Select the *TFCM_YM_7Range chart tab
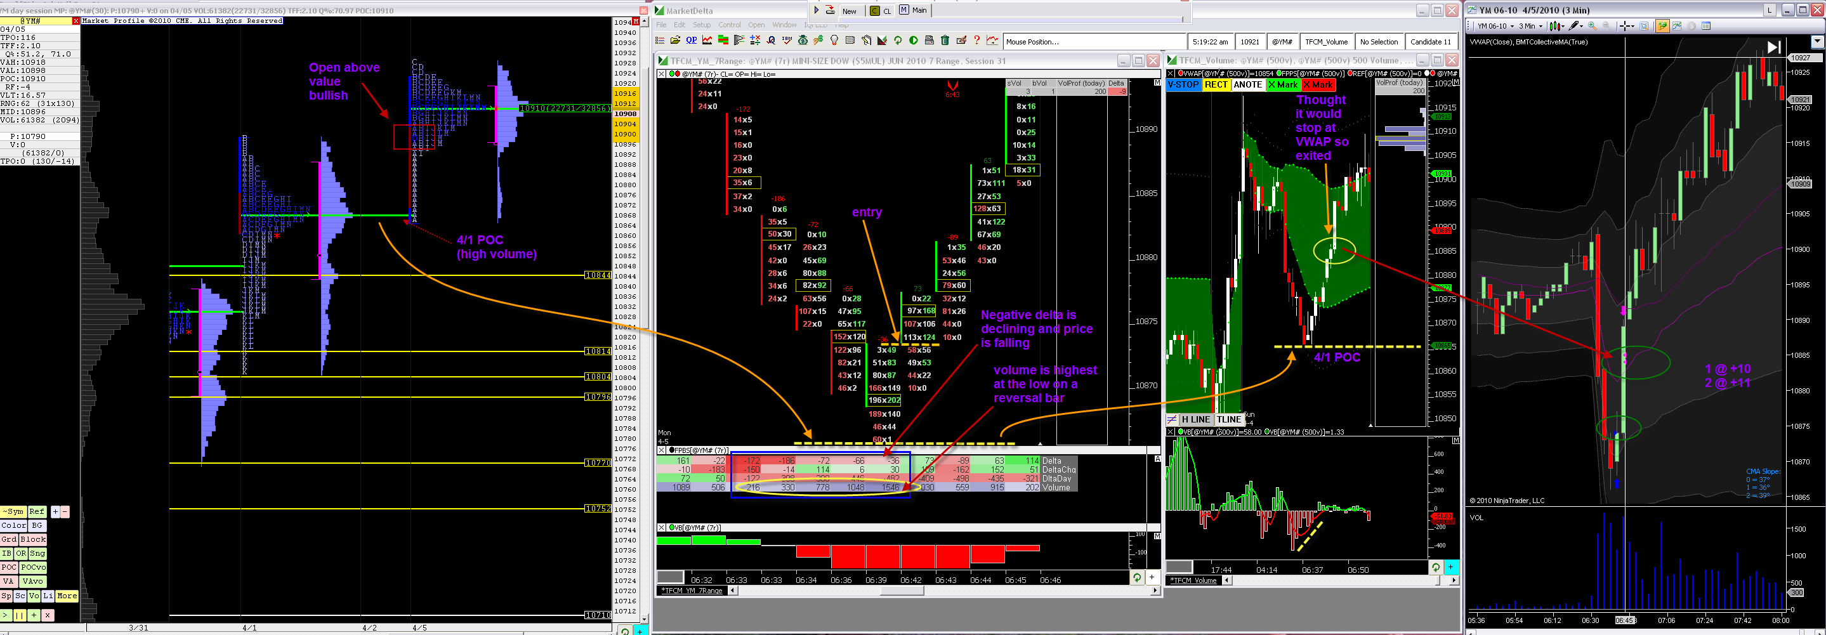1826x635 pixels. pos(692,591)
